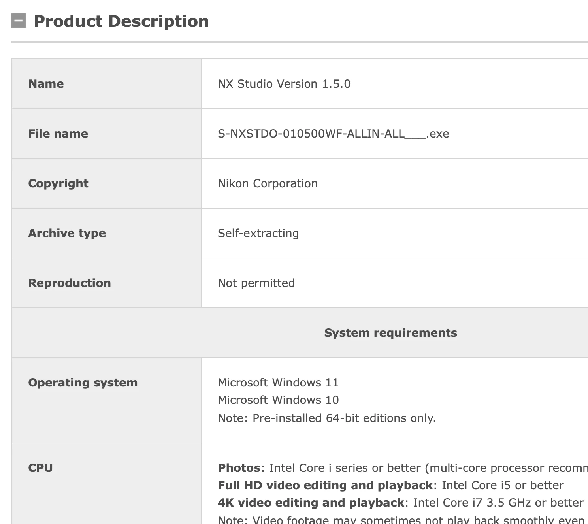Click the Not permitted value
The image size is (588, 524).
(x=256, y=283)
